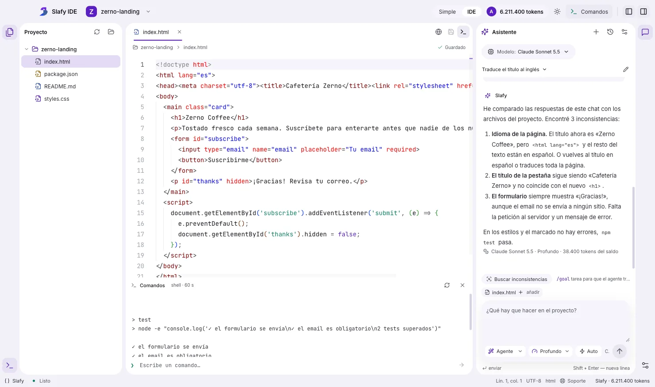Image resolution: width=655 pixels, height=387 pixels.
Task: Switch to Simple mode
Action: pos(447,12)
